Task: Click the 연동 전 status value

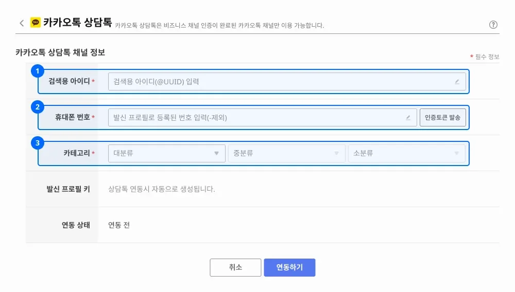Action: pos(119,225)
